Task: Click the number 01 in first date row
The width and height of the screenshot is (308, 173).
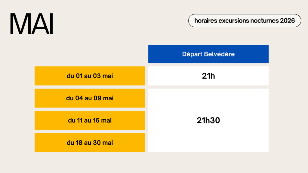Action: (79, 76)
